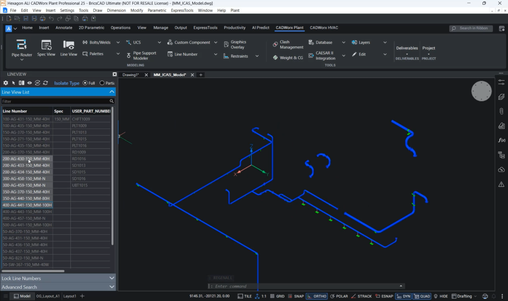Expand the Restraints dropdown arrow
508x301 pixels.
[257, 56]
